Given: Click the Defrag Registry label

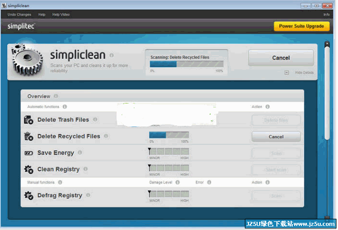Looking at the screenshot, I should (x=60, y=195).
